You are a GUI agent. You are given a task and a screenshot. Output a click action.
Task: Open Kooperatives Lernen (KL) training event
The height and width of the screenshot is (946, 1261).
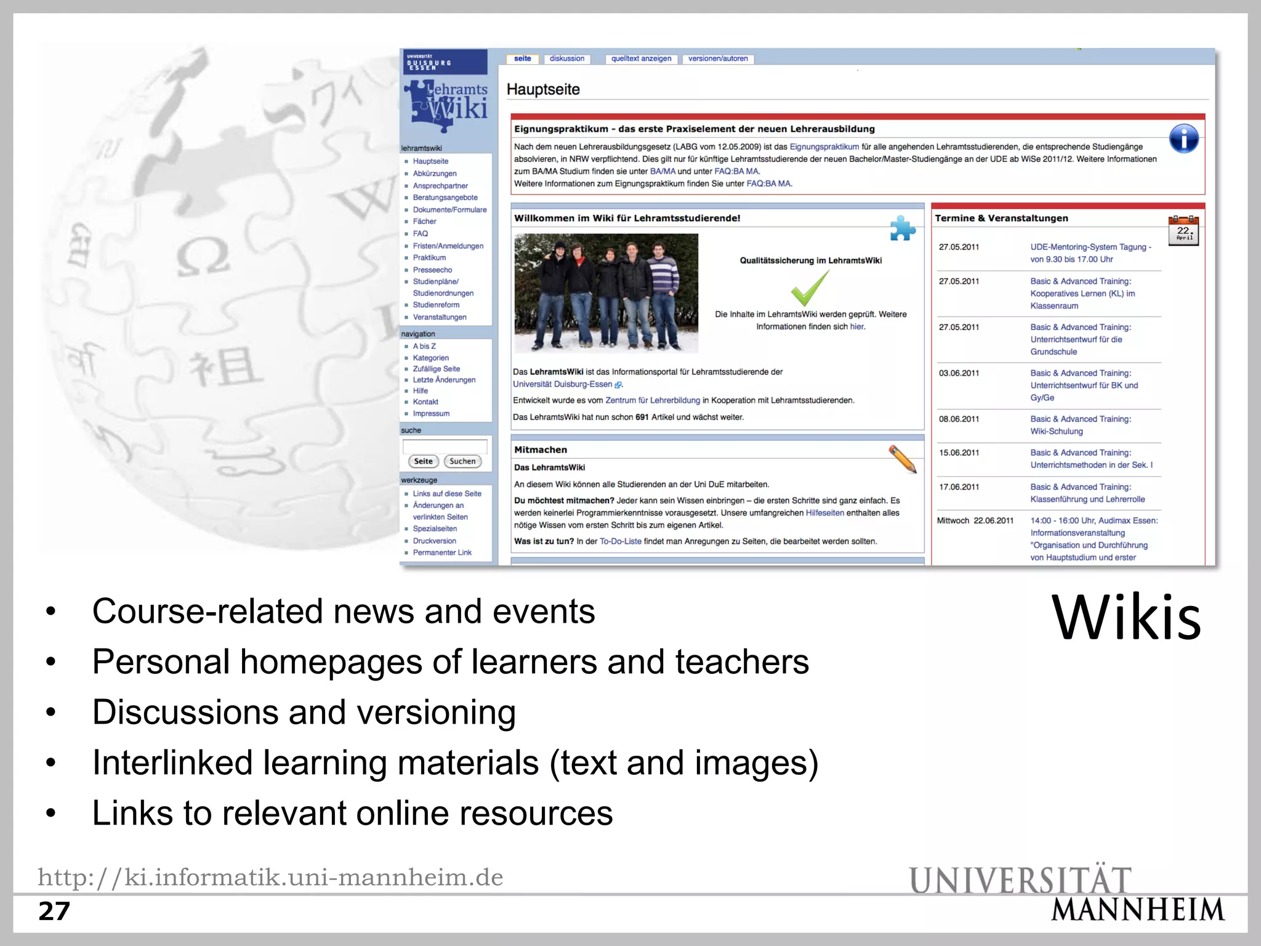(1082, 294)
